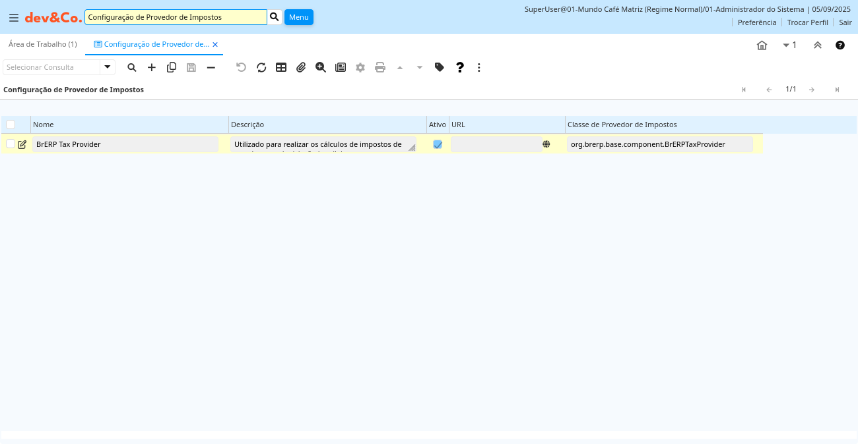858x444 pixels.
Task: Uncheck the Ativo checkbox
Action: [x=438, y=144]
